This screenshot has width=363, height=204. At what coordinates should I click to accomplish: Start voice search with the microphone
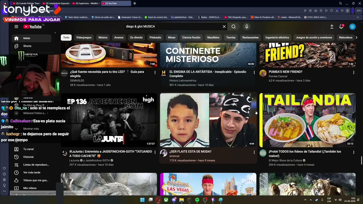[247, 27]
